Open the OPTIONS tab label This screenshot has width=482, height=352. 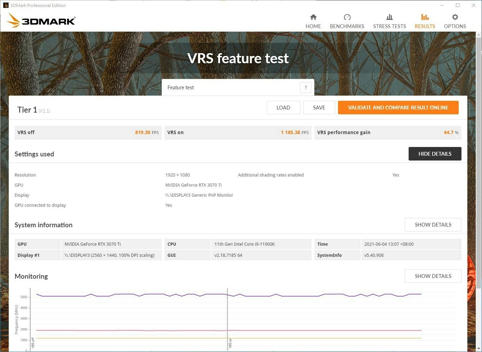tap(455, 26)
